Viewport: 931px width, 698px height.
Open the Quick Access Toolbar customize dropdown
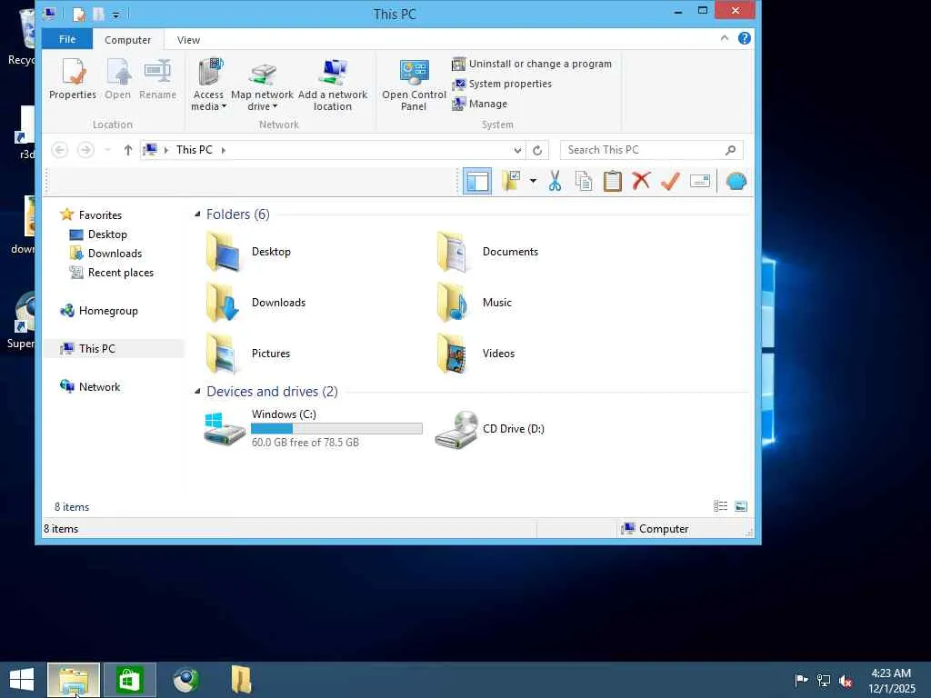click(x=115, y=15)
